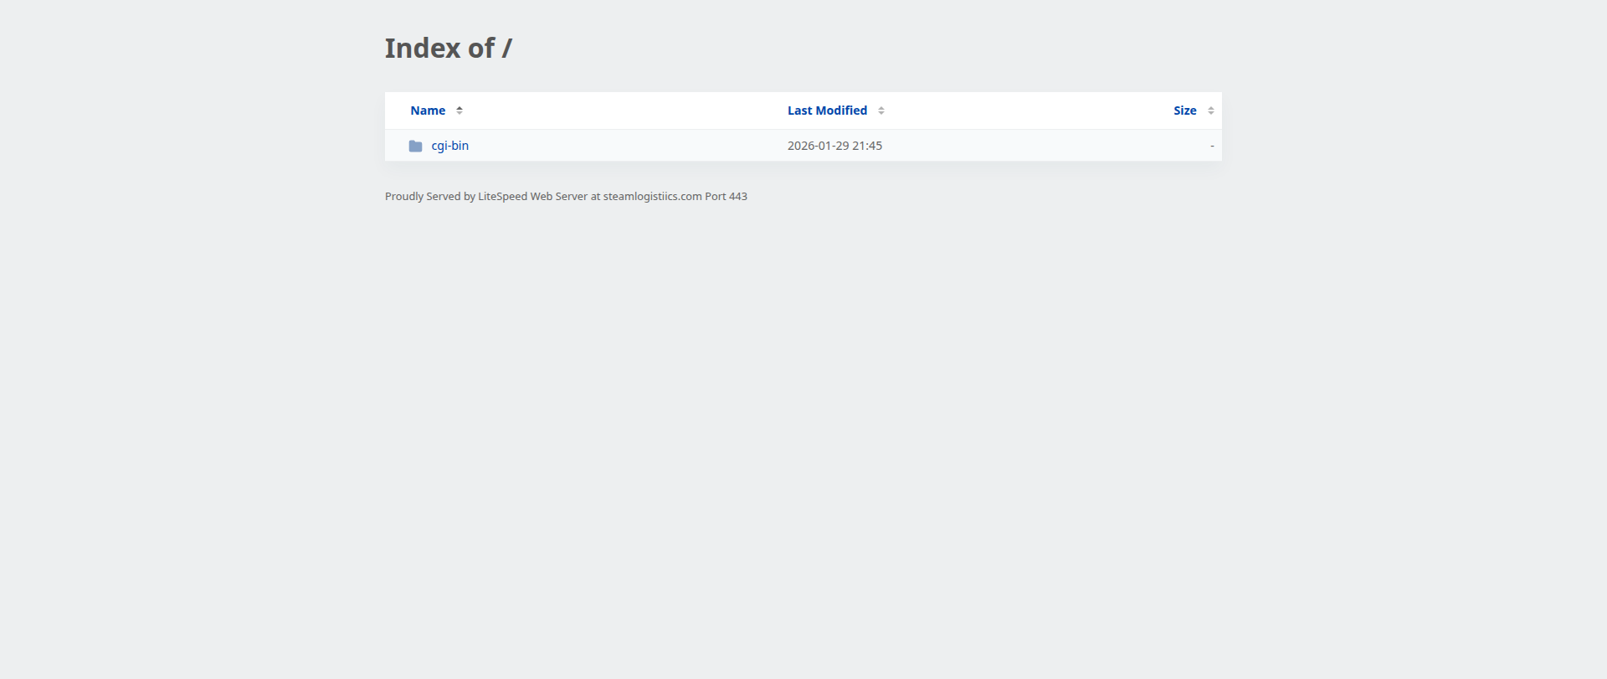This screenshot has height=679, width=1607.
Task: Sort the listing by Last Modified header
Action: (x=827, y=111)
